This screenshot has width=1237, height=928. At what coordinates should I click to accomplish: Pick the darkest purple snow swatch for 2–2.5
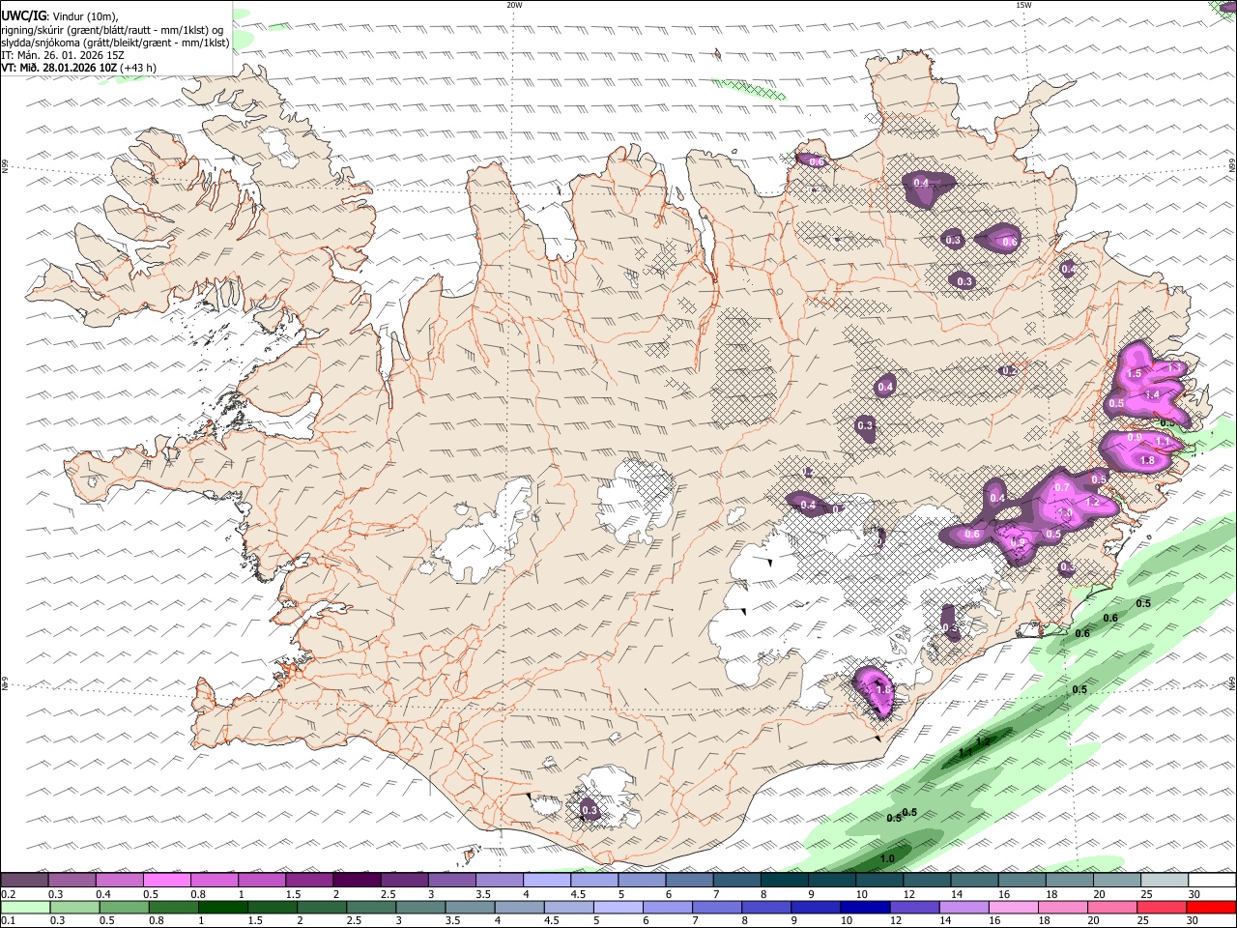(x=357, y=880)
